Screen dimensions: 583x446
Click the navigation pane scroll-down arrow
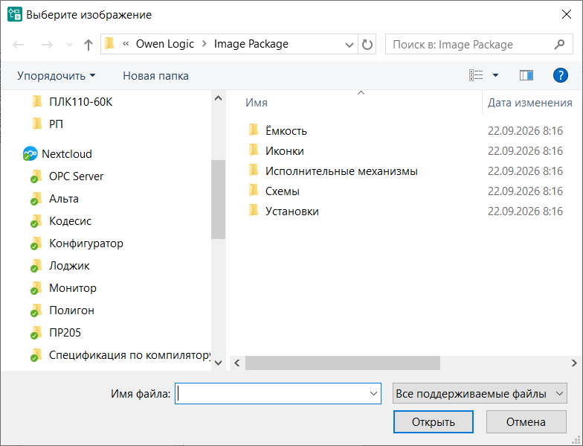[219, 363]
